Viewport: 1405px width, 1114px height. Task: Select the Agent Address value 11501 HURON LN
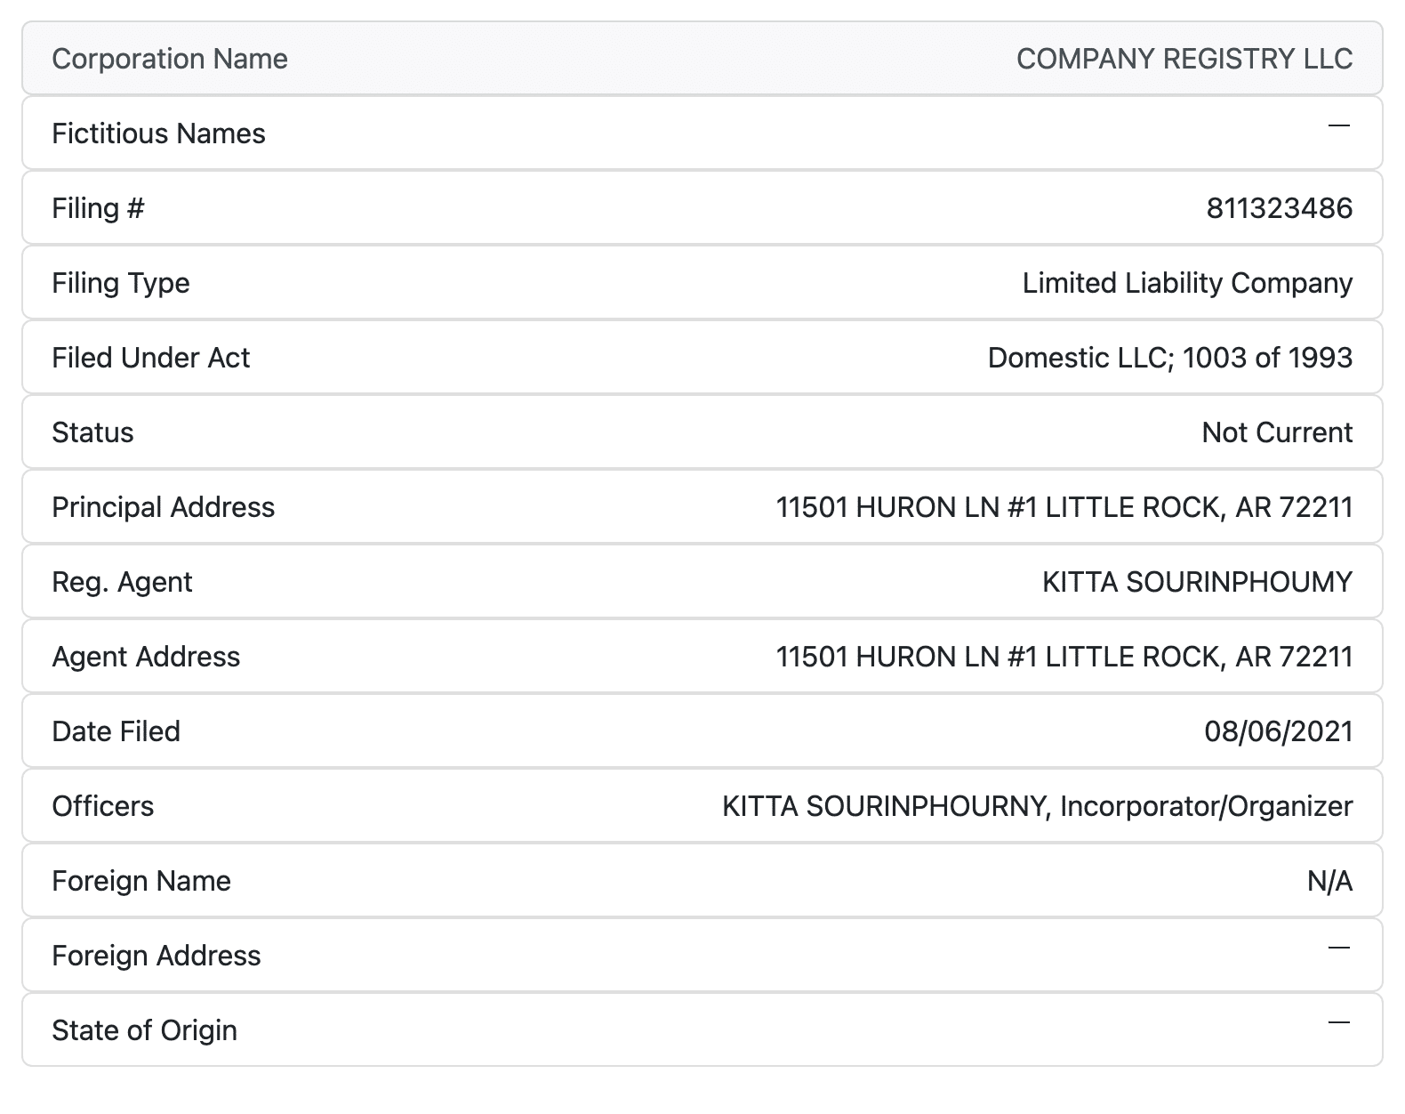[1064, 657]
